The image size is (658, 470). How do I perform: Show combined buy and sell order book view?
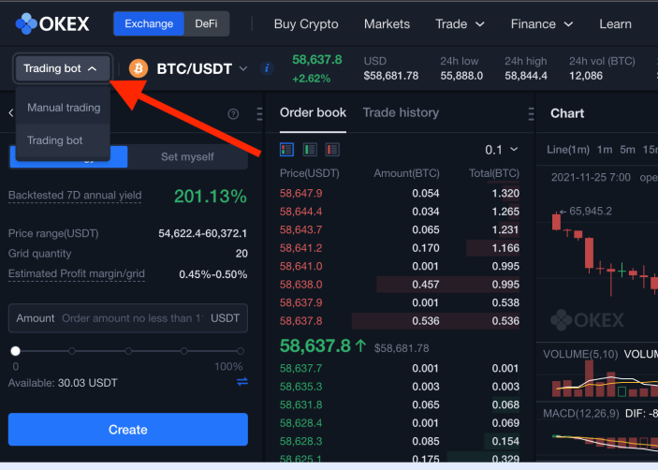287,150
